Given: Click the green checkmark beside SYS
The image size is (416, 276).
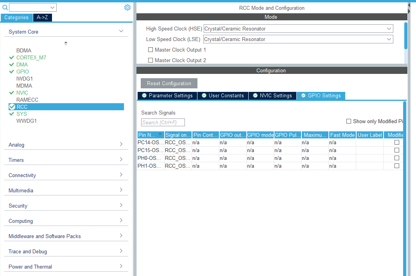Looking at the screenshot, I should [11, 114].
